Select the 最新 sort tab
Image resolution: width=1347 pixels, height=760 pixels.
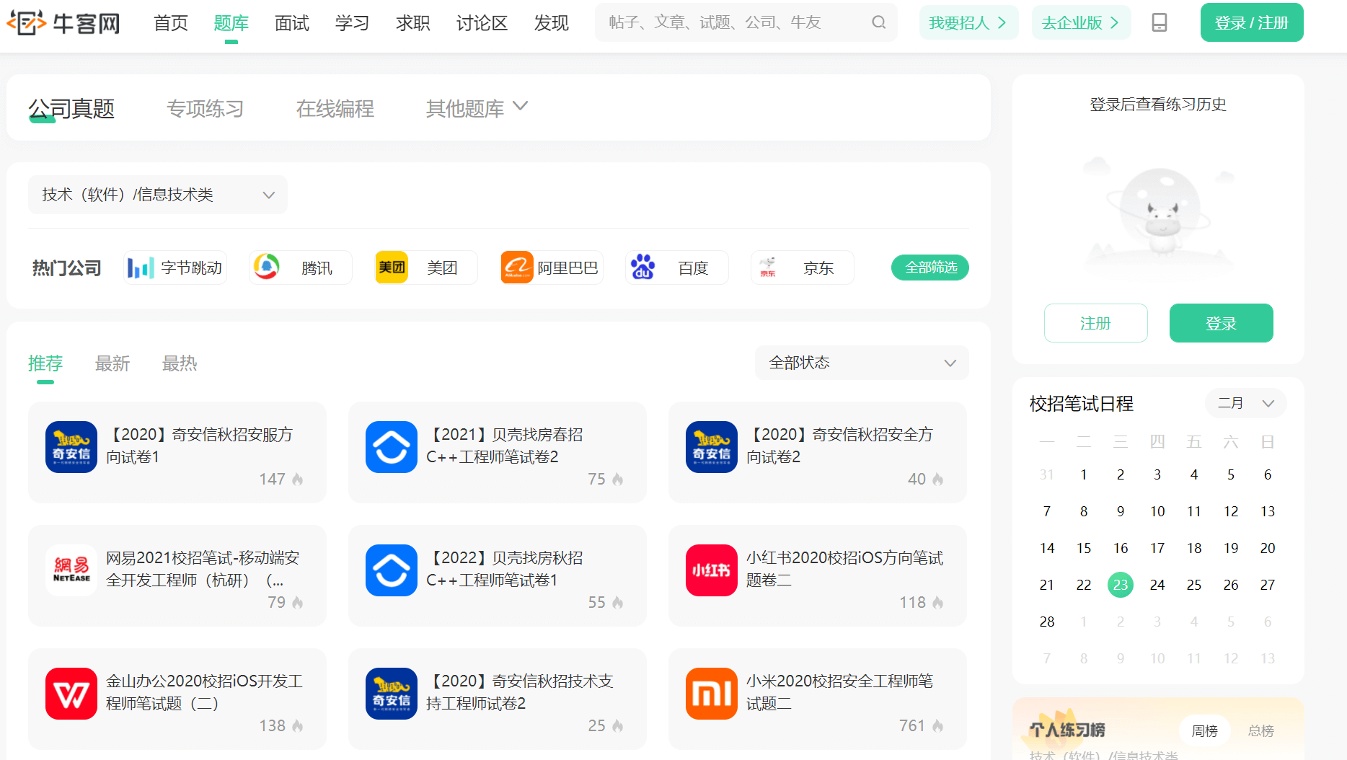coord(112,363)
